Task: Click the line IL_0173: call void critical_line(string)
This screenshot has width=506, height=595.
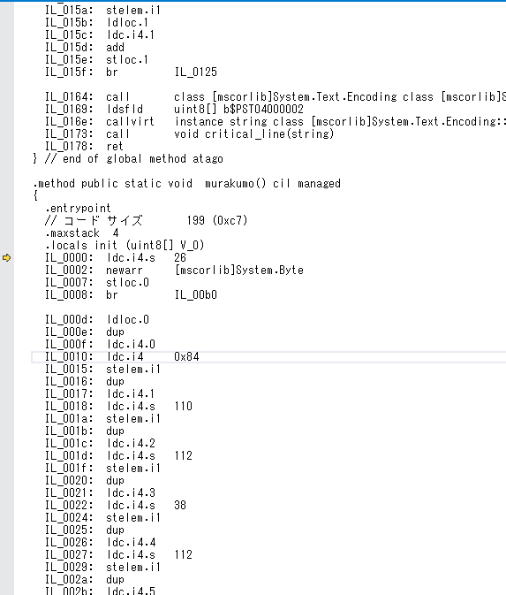Action: click(x=190, y=134)
